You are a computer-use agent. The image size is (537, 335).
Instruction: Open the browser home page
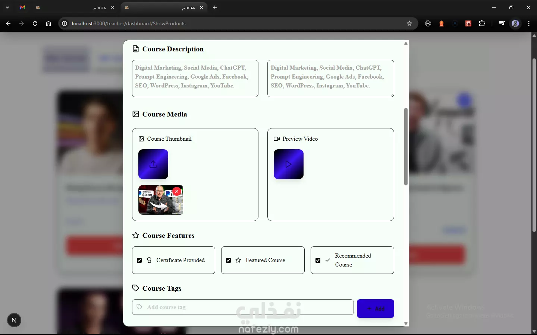pyautogui.click(x=48, y=23)
